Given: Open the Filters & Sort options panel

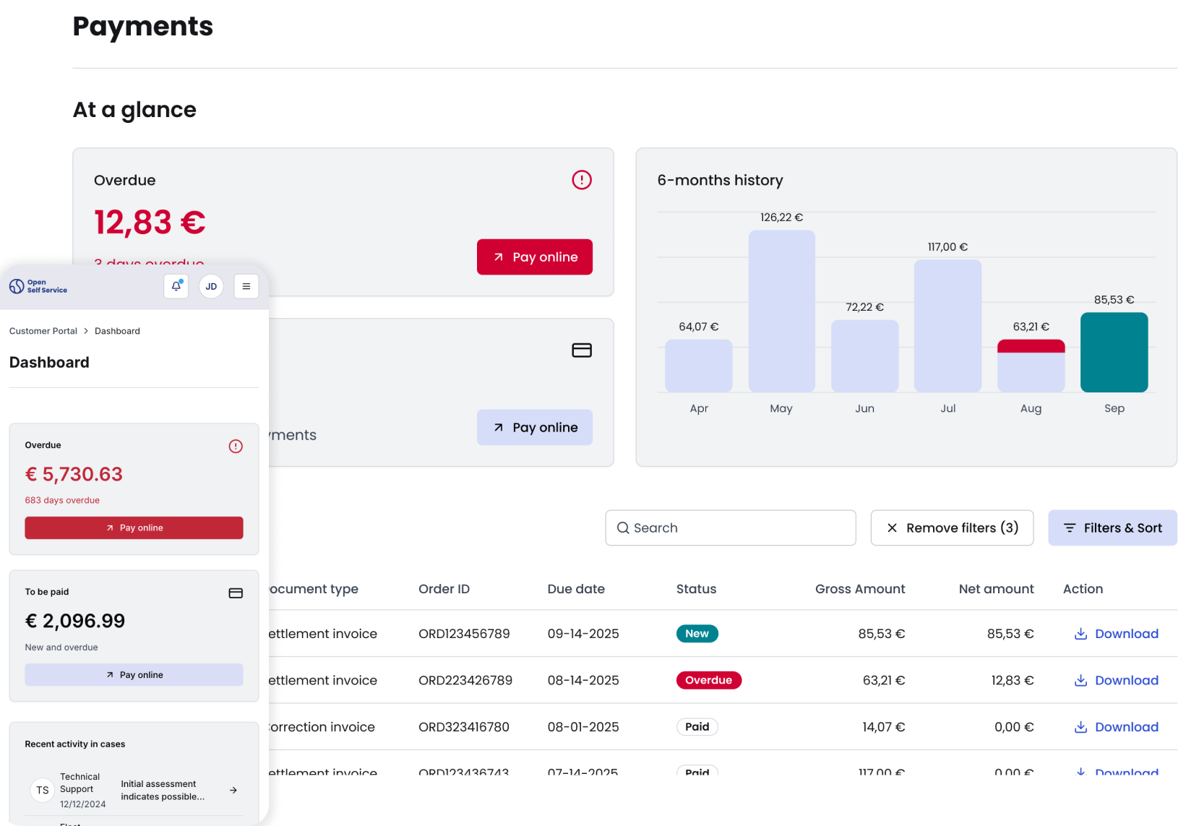Looking at the screenshot, I should pyautogui.click(x=1112, y=528).
